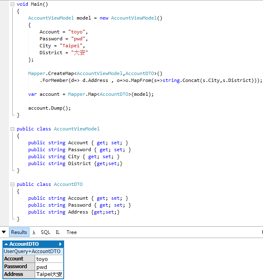Click the Password column header cell

(19, 267)
